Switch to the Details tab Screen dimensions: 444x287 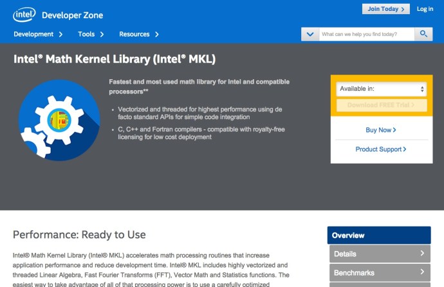tap(380, 254)
